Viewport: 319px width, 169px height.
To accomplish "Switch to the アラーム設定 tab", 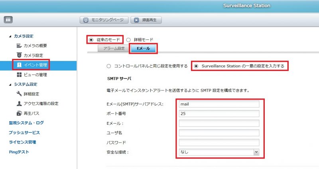I will tap(114, 48).
